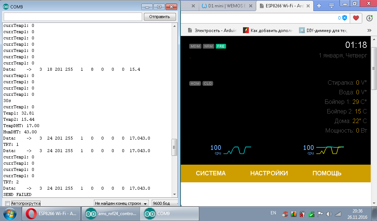Click the Action Center flag tray icon
Screen dimensions: 377x221
point(320,214)
